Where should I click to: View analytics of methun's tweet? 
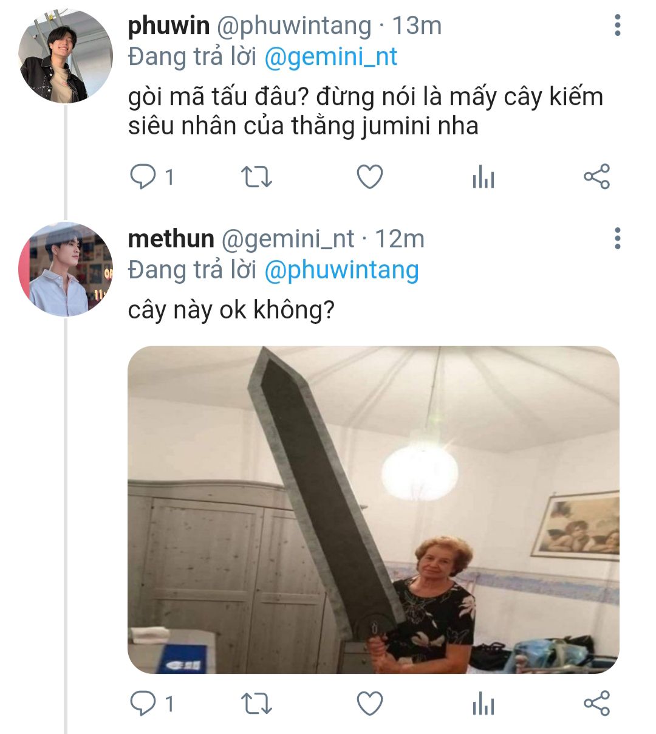click(483, 704)
